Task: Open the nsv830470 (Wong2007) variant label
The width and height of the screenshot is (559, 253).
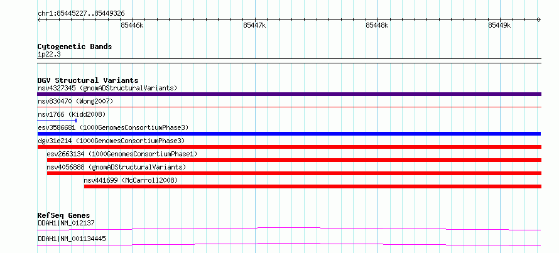Action: tap(75, 101)
